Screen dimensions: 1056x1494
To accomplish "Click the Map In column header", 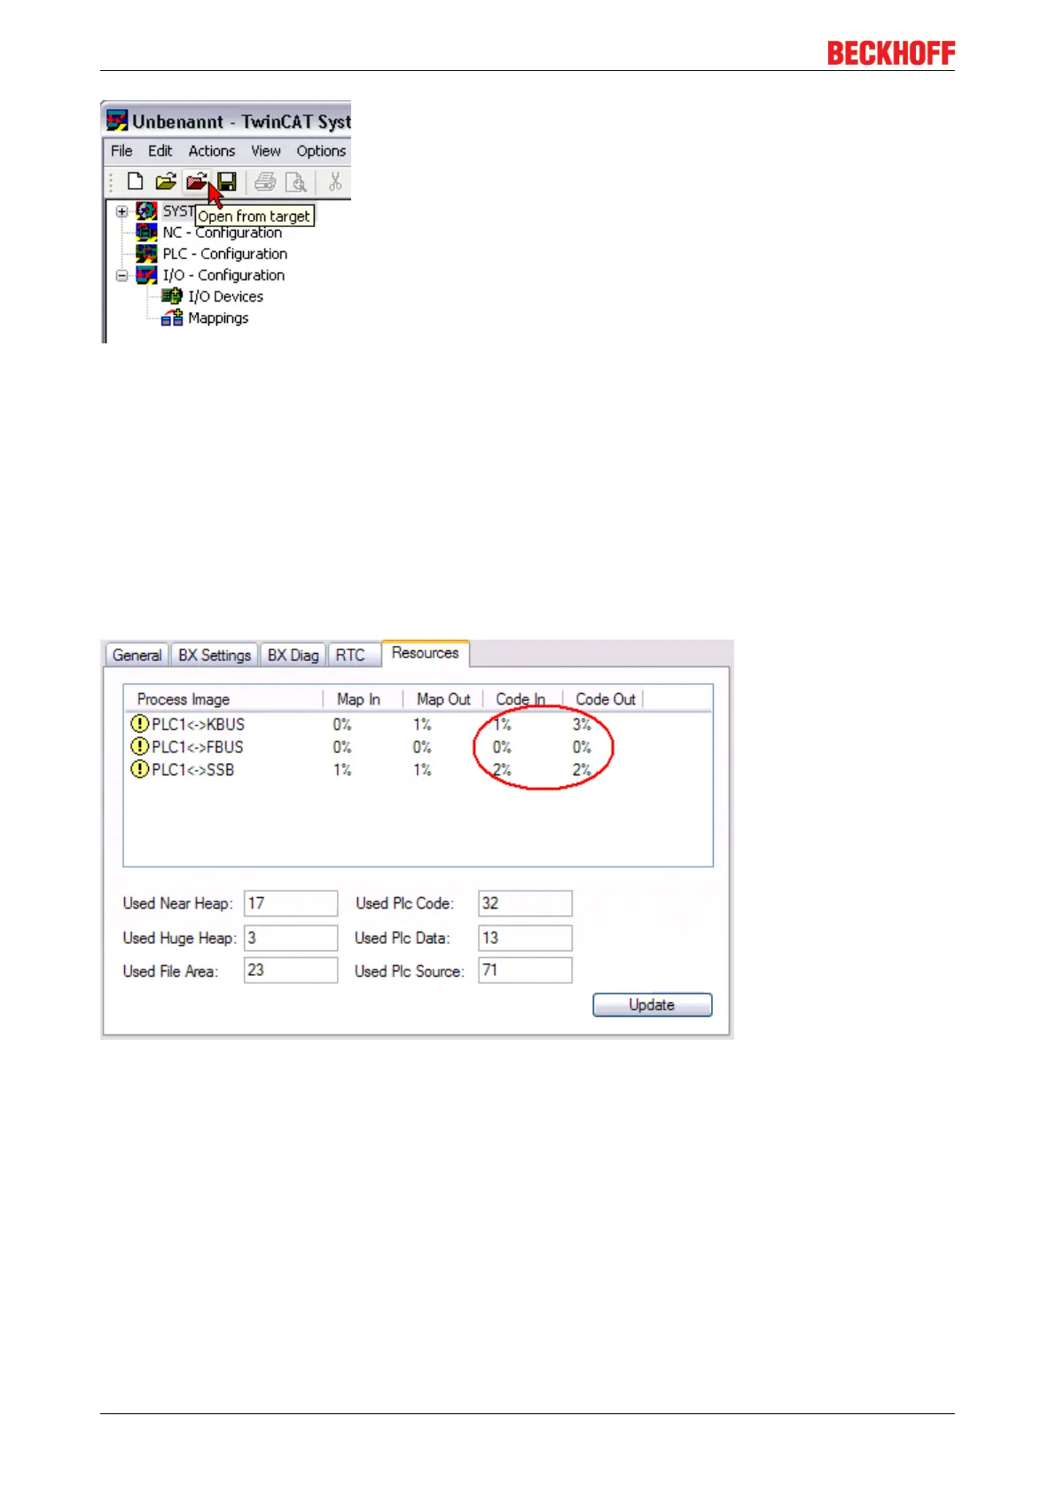I will tap(364, 699).
